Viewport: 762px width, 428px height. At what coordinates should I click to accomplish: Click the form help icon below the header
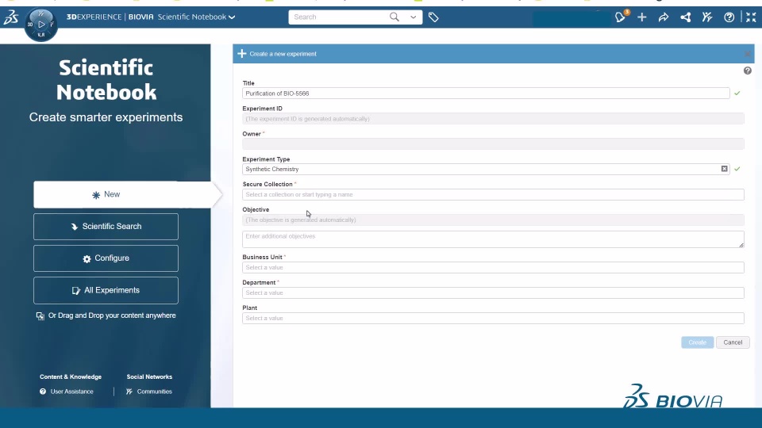pos(748,71)
